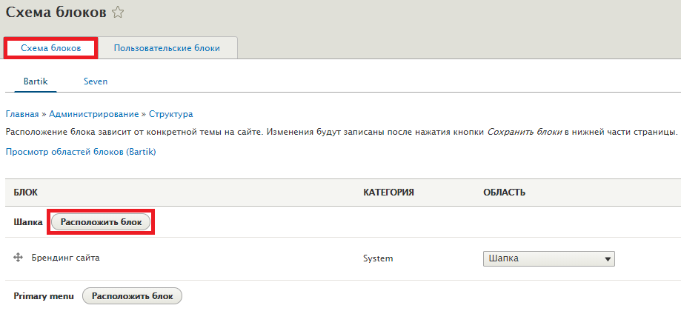Click the Схема блоков page heading

[x=56, y=13]
